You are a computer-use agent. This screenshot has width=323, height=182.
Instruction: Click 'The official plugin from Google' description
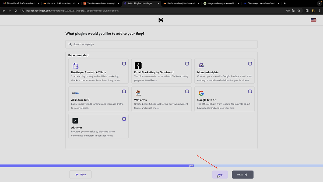click(x=224, y=106)
